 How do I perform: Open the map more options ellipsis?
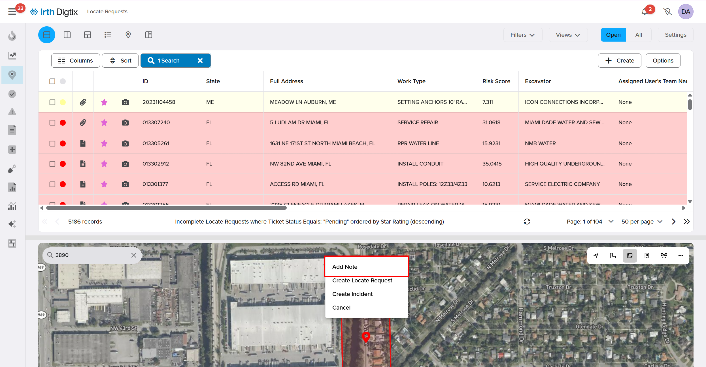click(x=681, y=256)
